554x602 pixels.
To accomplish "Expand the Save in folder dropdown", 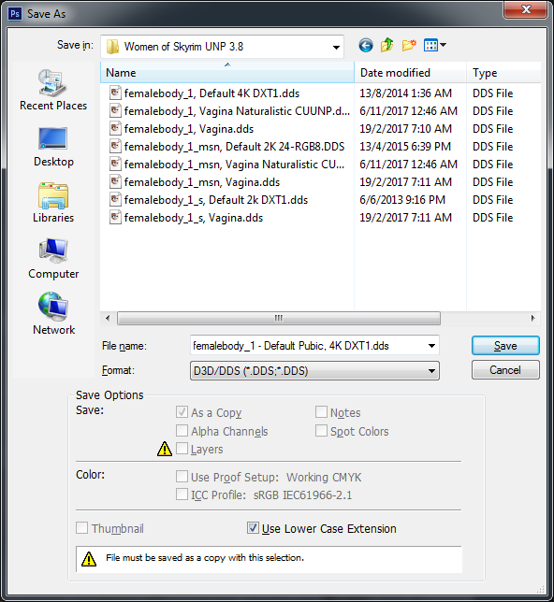I will (336, 48).
